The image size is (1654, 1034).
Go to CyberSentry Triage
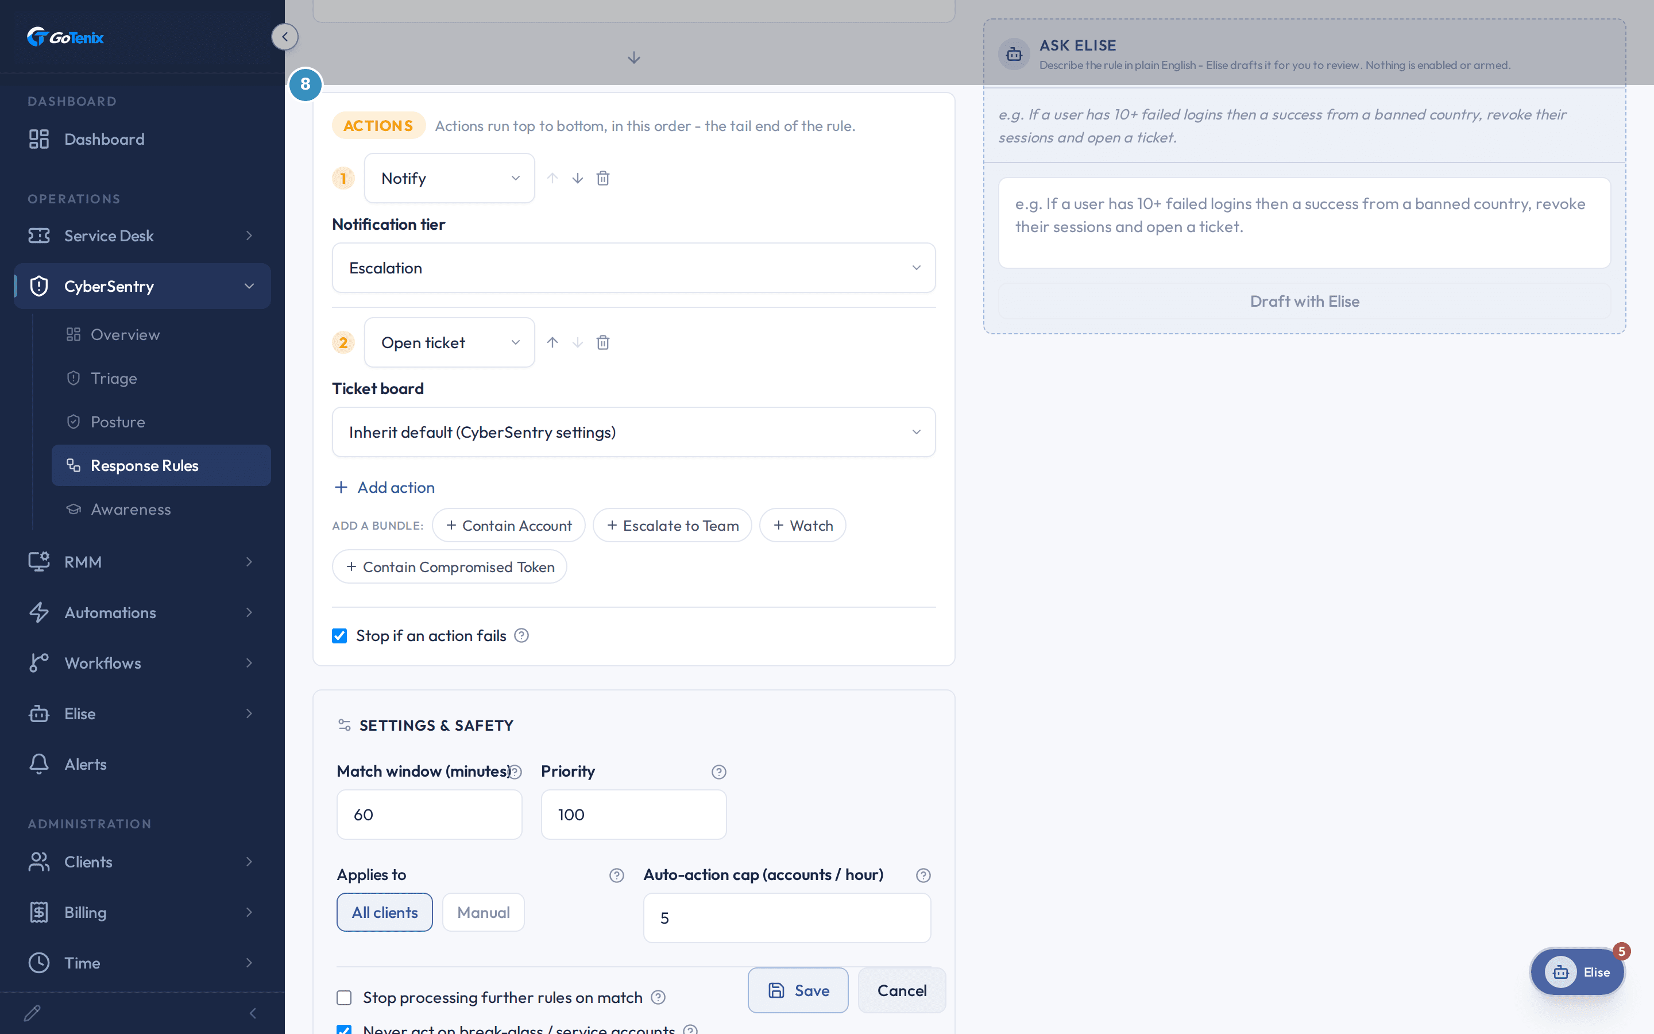pyautogui.click(x=161, y=378)
